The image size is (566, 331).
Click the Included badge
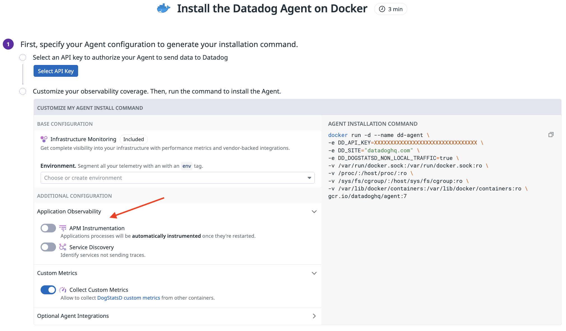pos(134,139)
